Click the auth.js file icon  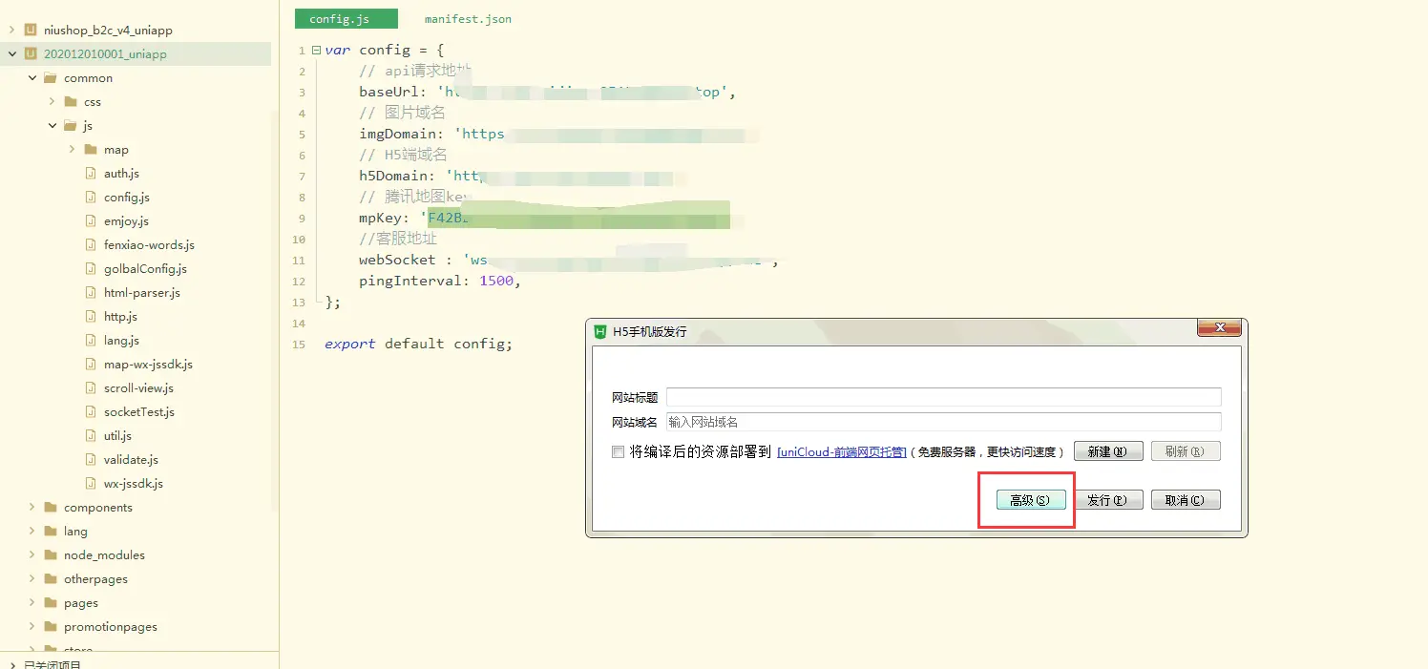(x=91, y=174)
